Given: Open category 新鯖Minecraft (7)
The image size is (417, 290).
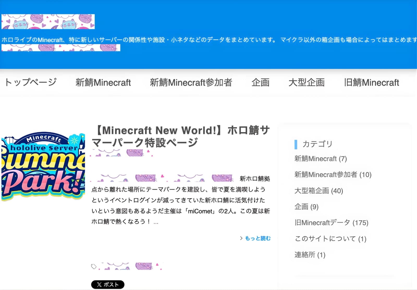Looking at the screenshot, I should coord(321,159).
